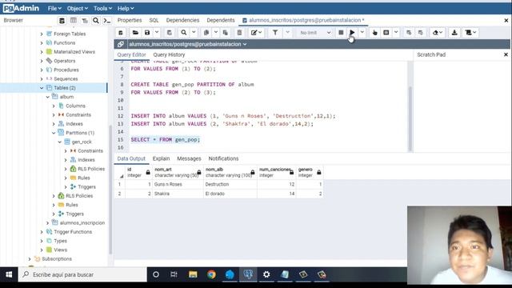Open the Explain options dropdown arrow

396,32
